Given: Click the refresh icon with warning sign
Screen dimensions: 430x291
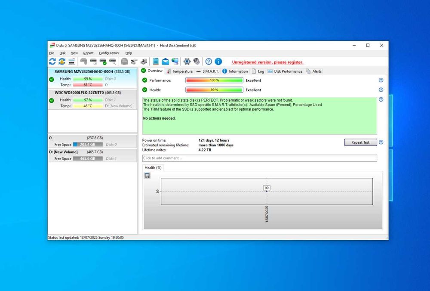Looking at the screenshot, I should click(62, 62).
